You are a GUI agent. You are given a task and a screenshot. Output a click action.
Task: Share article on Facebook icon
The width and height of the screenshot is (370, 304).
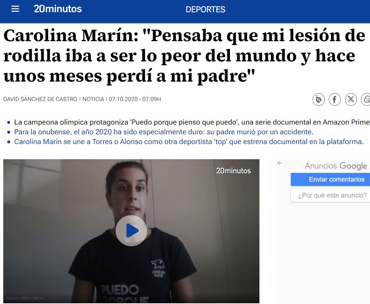click(335, 99)
